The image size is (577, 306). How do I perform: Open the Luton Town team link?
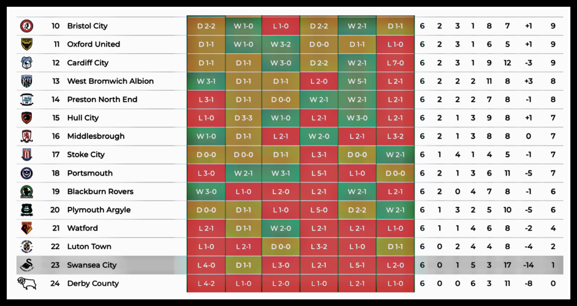[x=89, y=247]
